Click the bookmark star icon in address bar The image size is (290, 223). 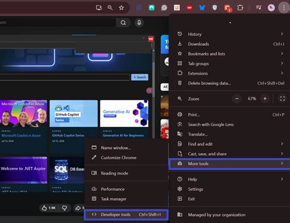point(121,8)
